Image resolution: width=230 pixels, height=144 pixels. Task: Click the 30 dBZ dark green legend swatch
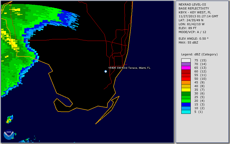[x=186, y=93]
